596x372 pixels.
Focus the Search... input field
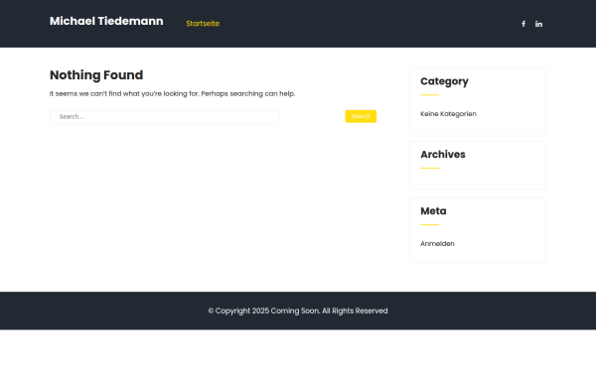click(x=164, y=116)
